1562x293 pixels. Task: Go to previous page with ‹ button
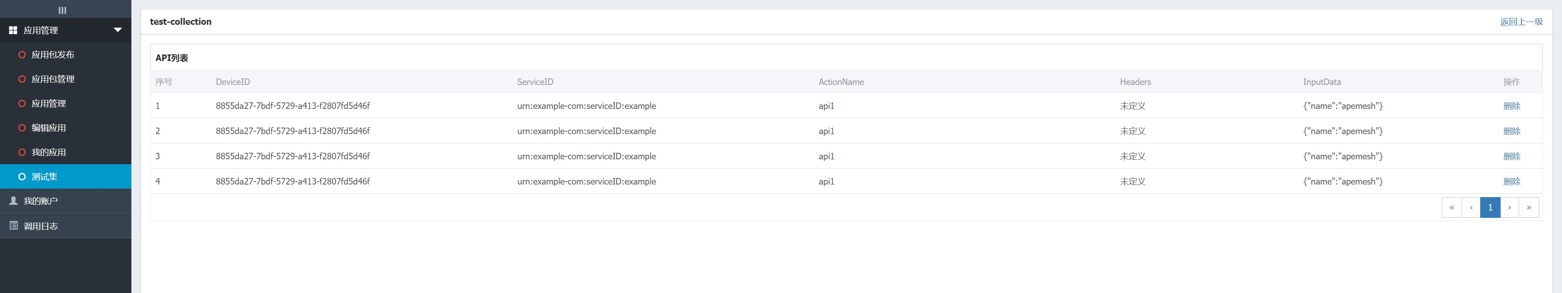pyautogui.click(x=1471, y=207)
